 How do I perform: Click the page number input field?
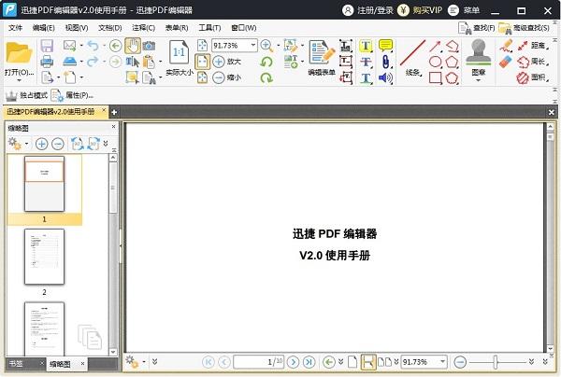coord(259,362)
